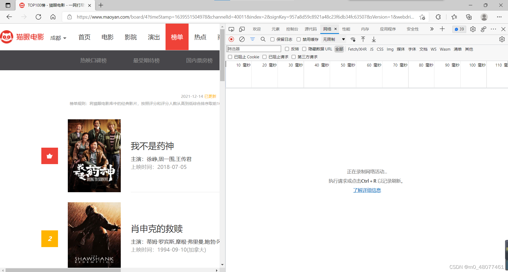Viewport: 508px width, 272px height.
Task: Export HAR file with download arrow
Action: click(374, 39)
